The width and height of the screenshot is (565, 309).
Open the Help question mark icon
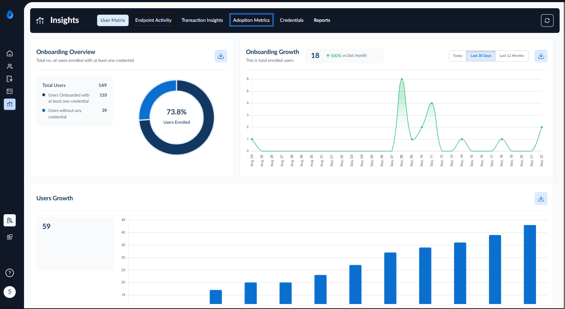pos(10,273)
